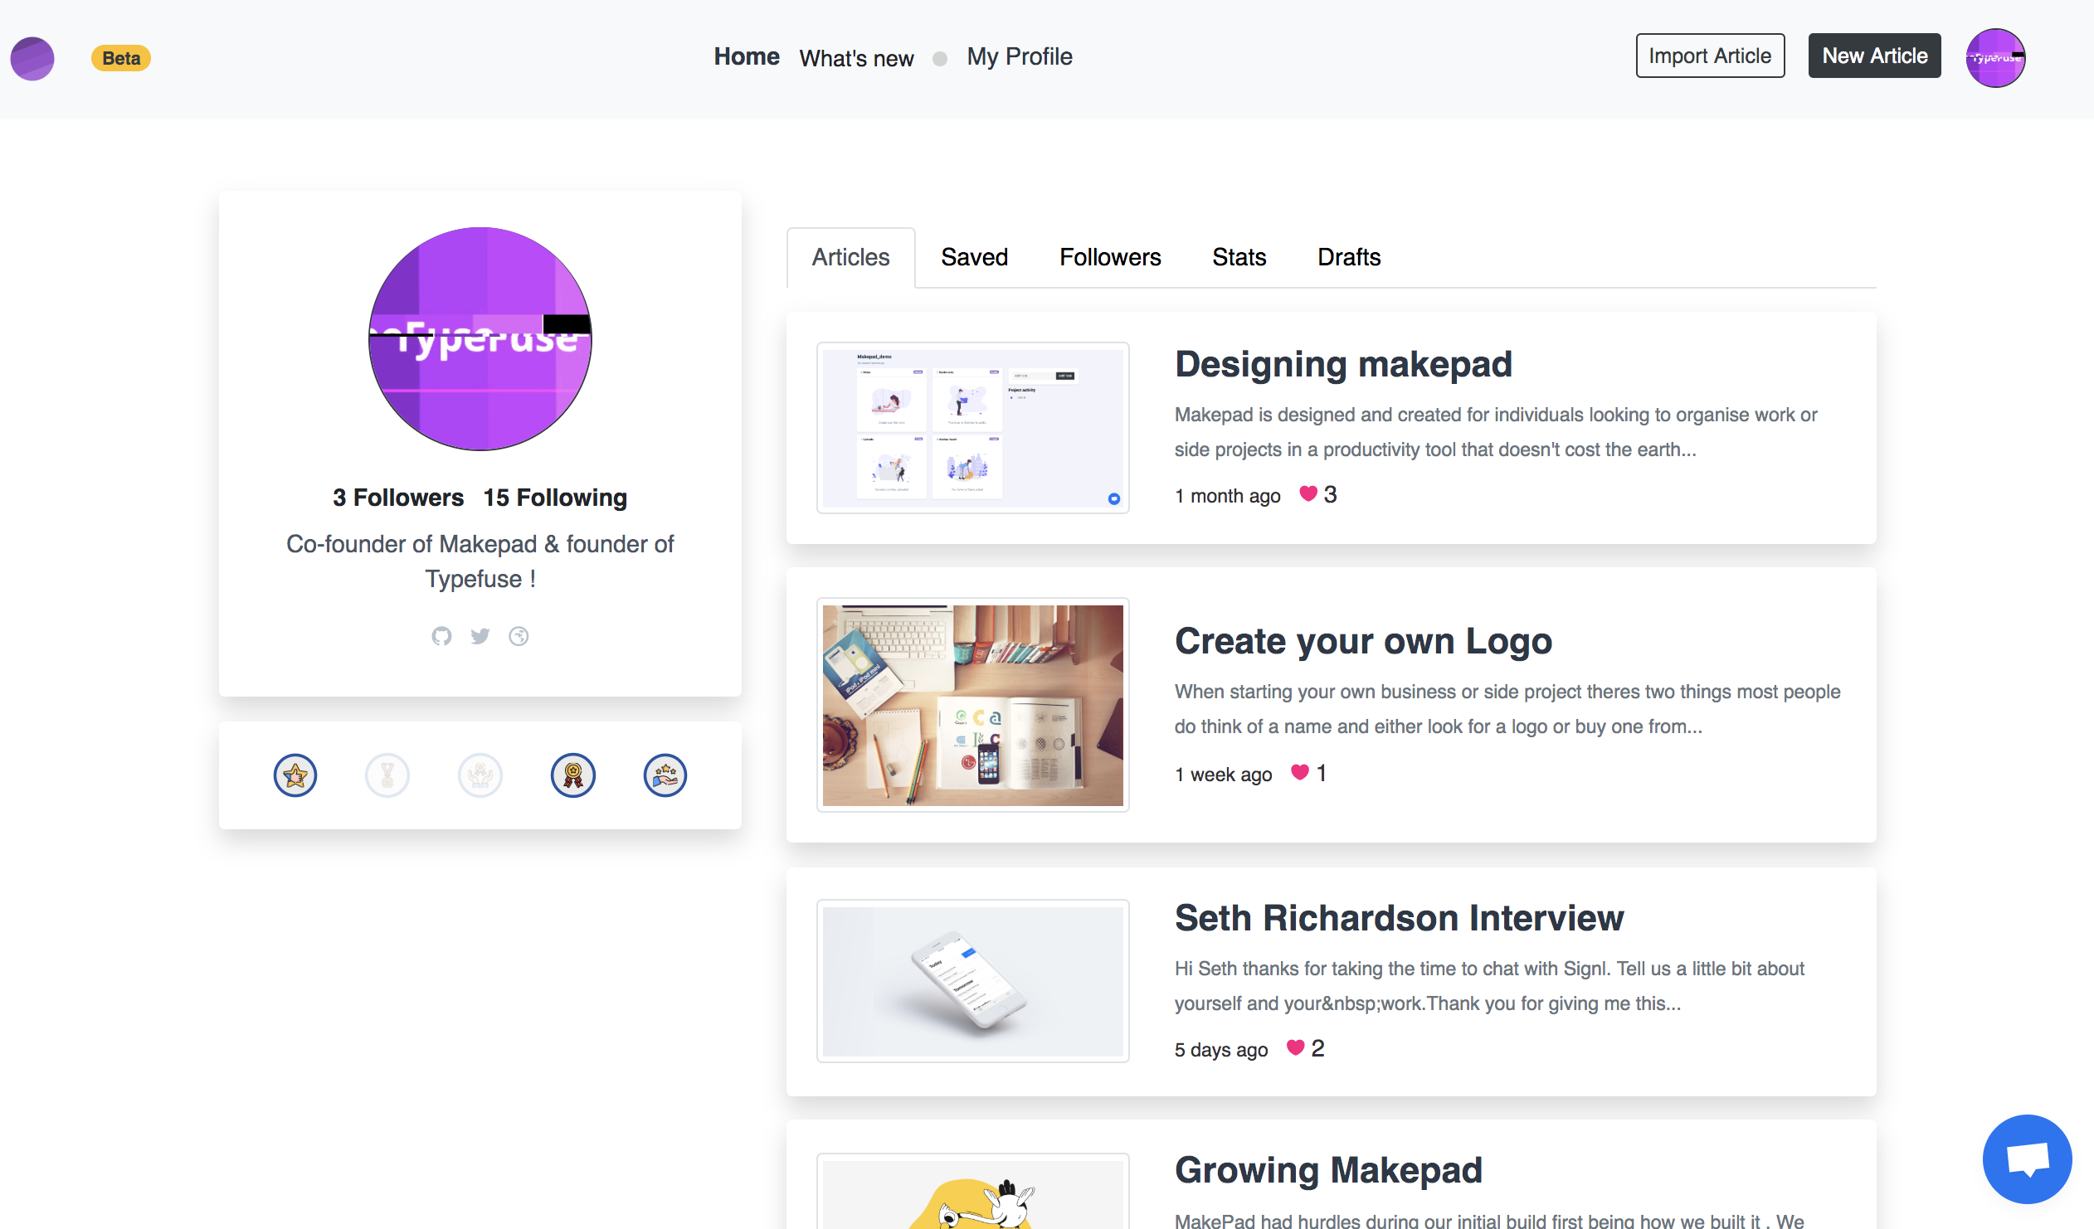2094x1229 pixels.
Task: Click the Twitter bird icon
Action: pyautogui.click(x=480, y=636)
